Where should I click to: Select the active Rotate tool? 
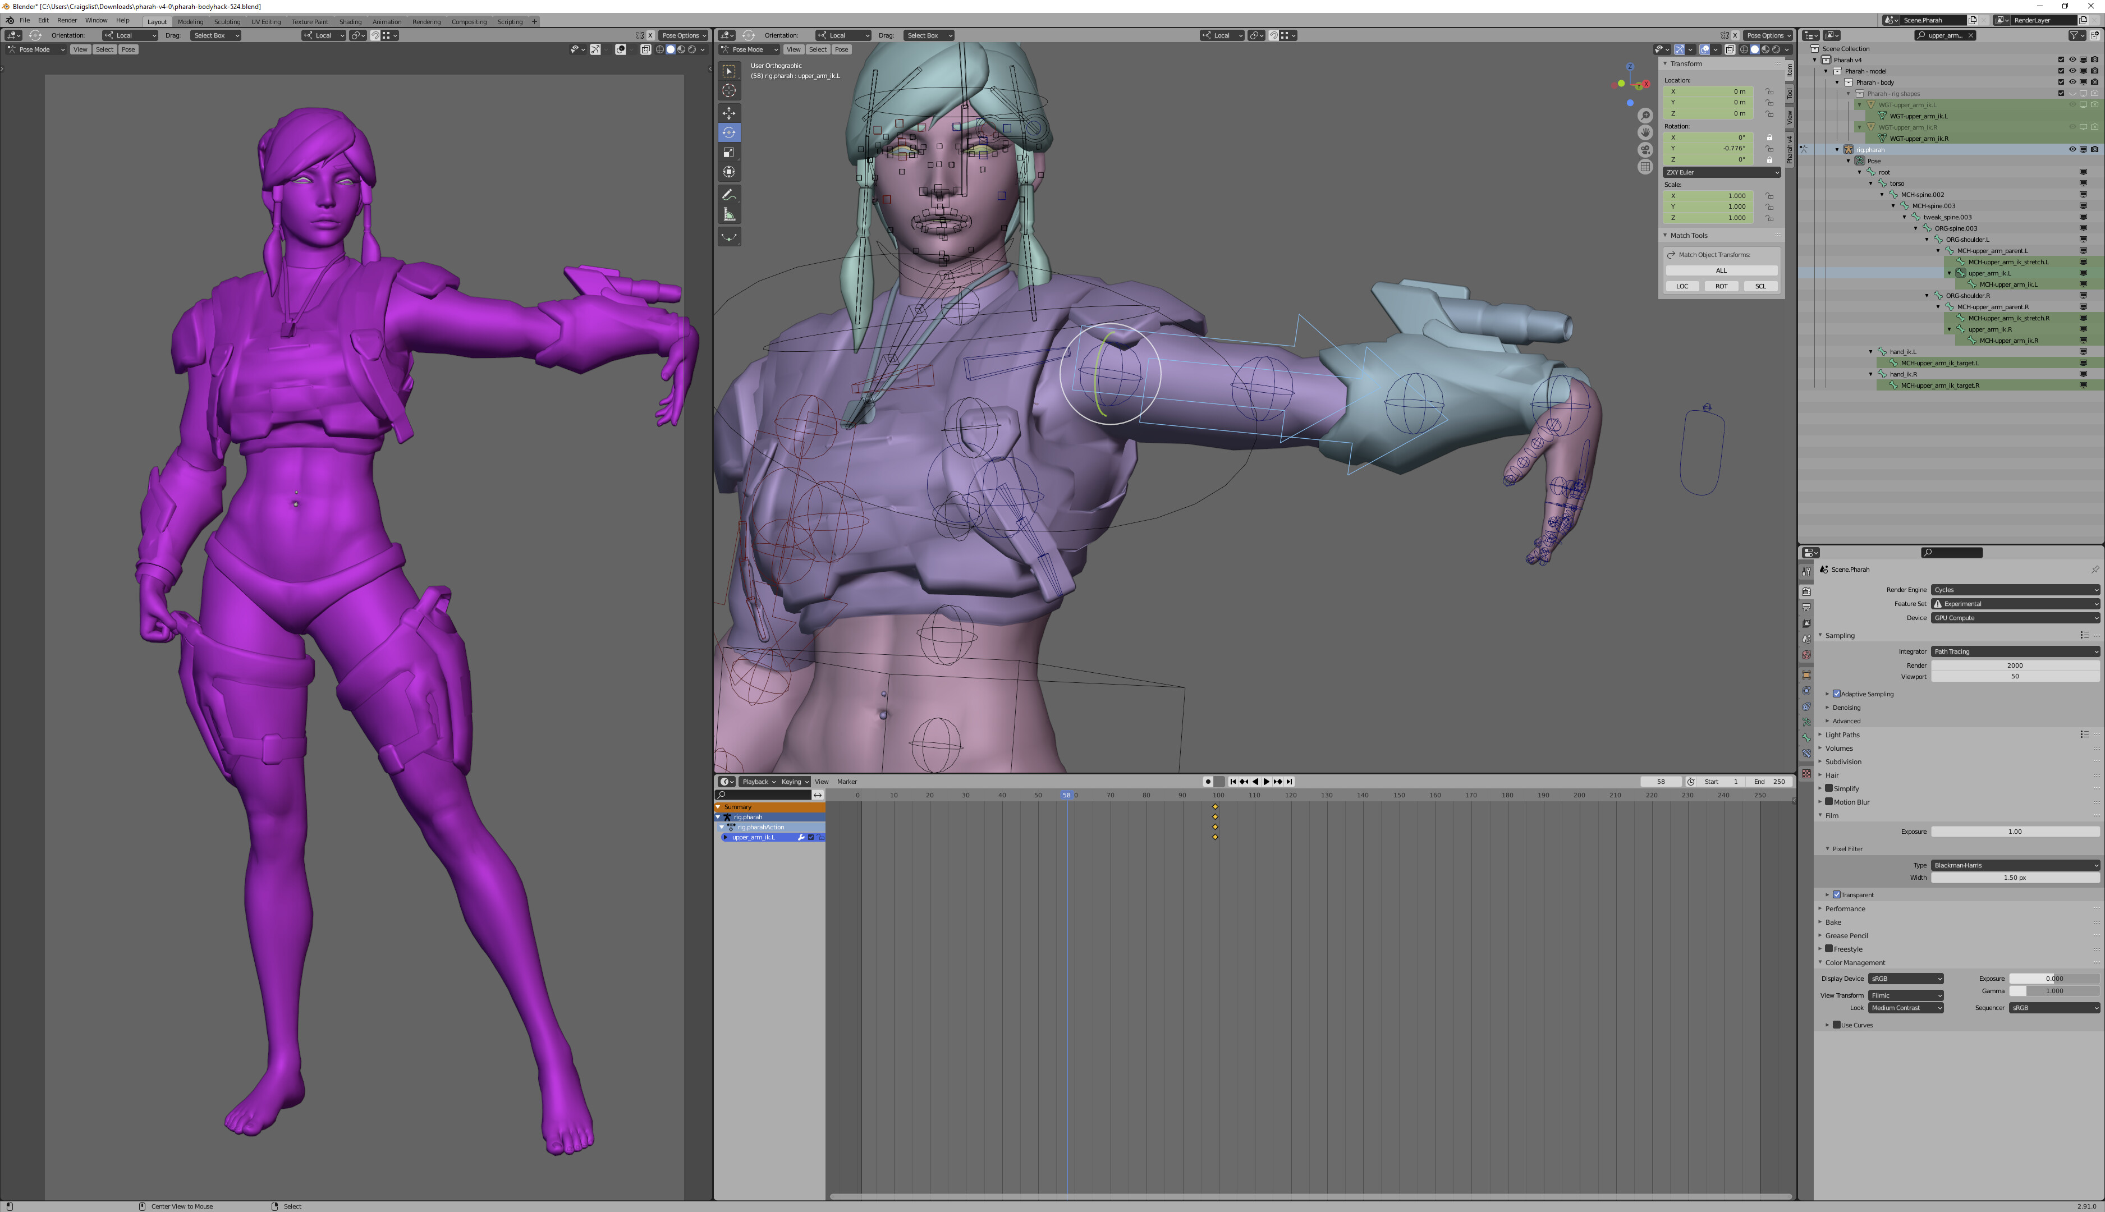[729, 132]
